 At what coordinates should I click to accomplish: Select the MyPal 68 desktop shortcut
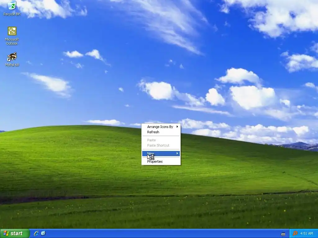click(12, 59)
